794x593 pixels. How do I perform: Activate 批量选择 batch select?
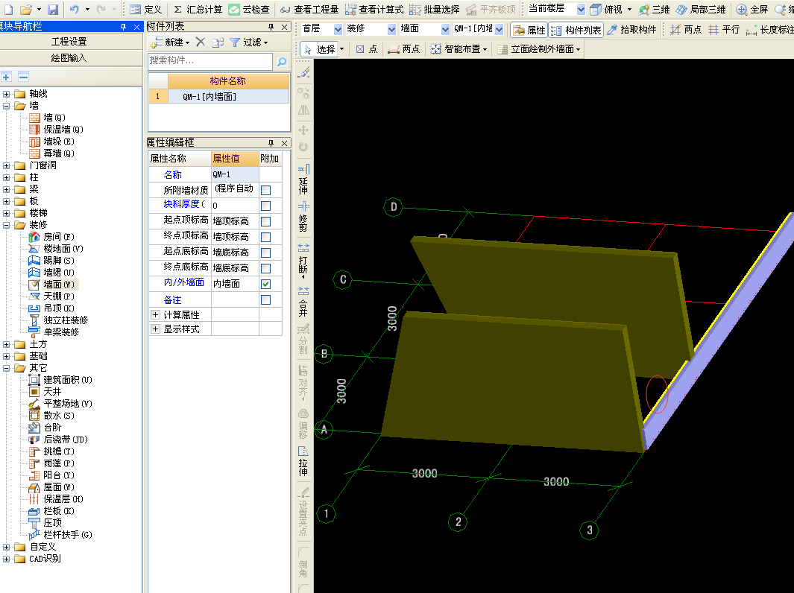pos(435,9)
